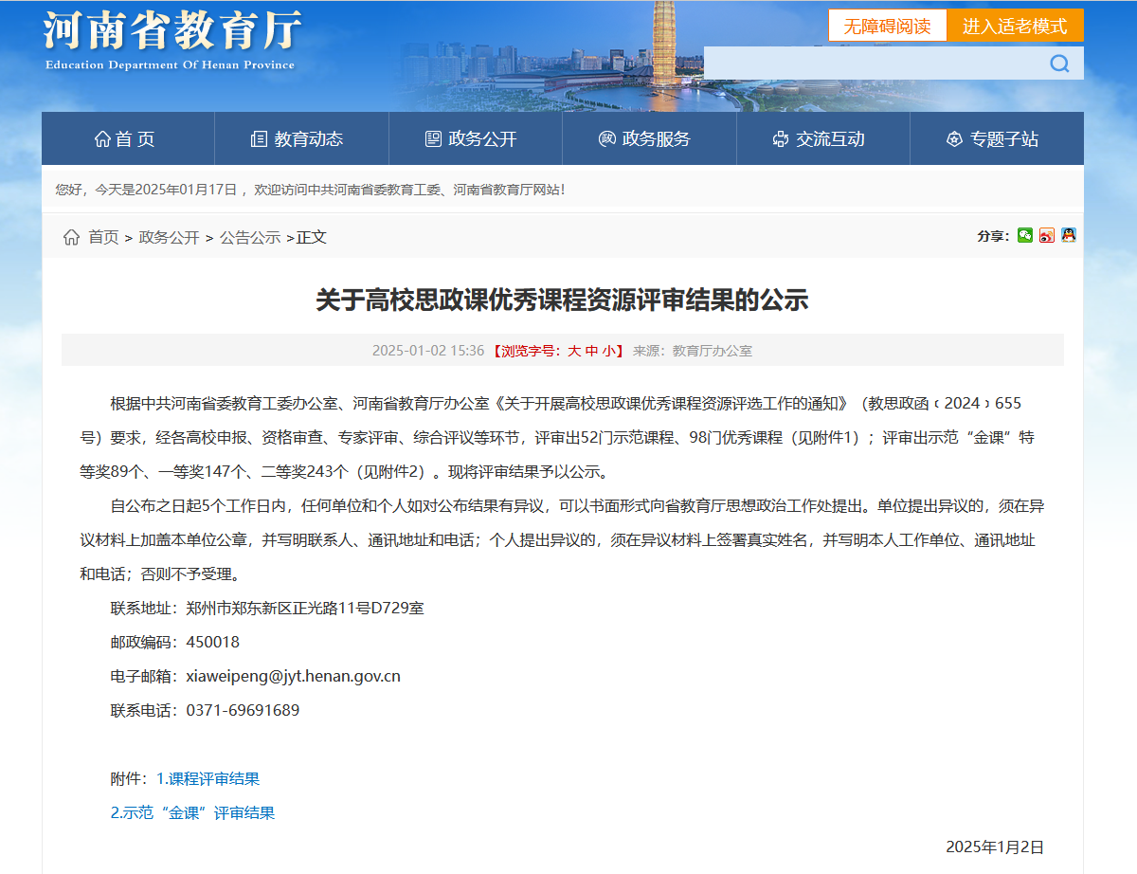Switch to 进入适老模式 elderly mode
The height and width of the screenshot is (874, 1137).
pos(1015,26)
